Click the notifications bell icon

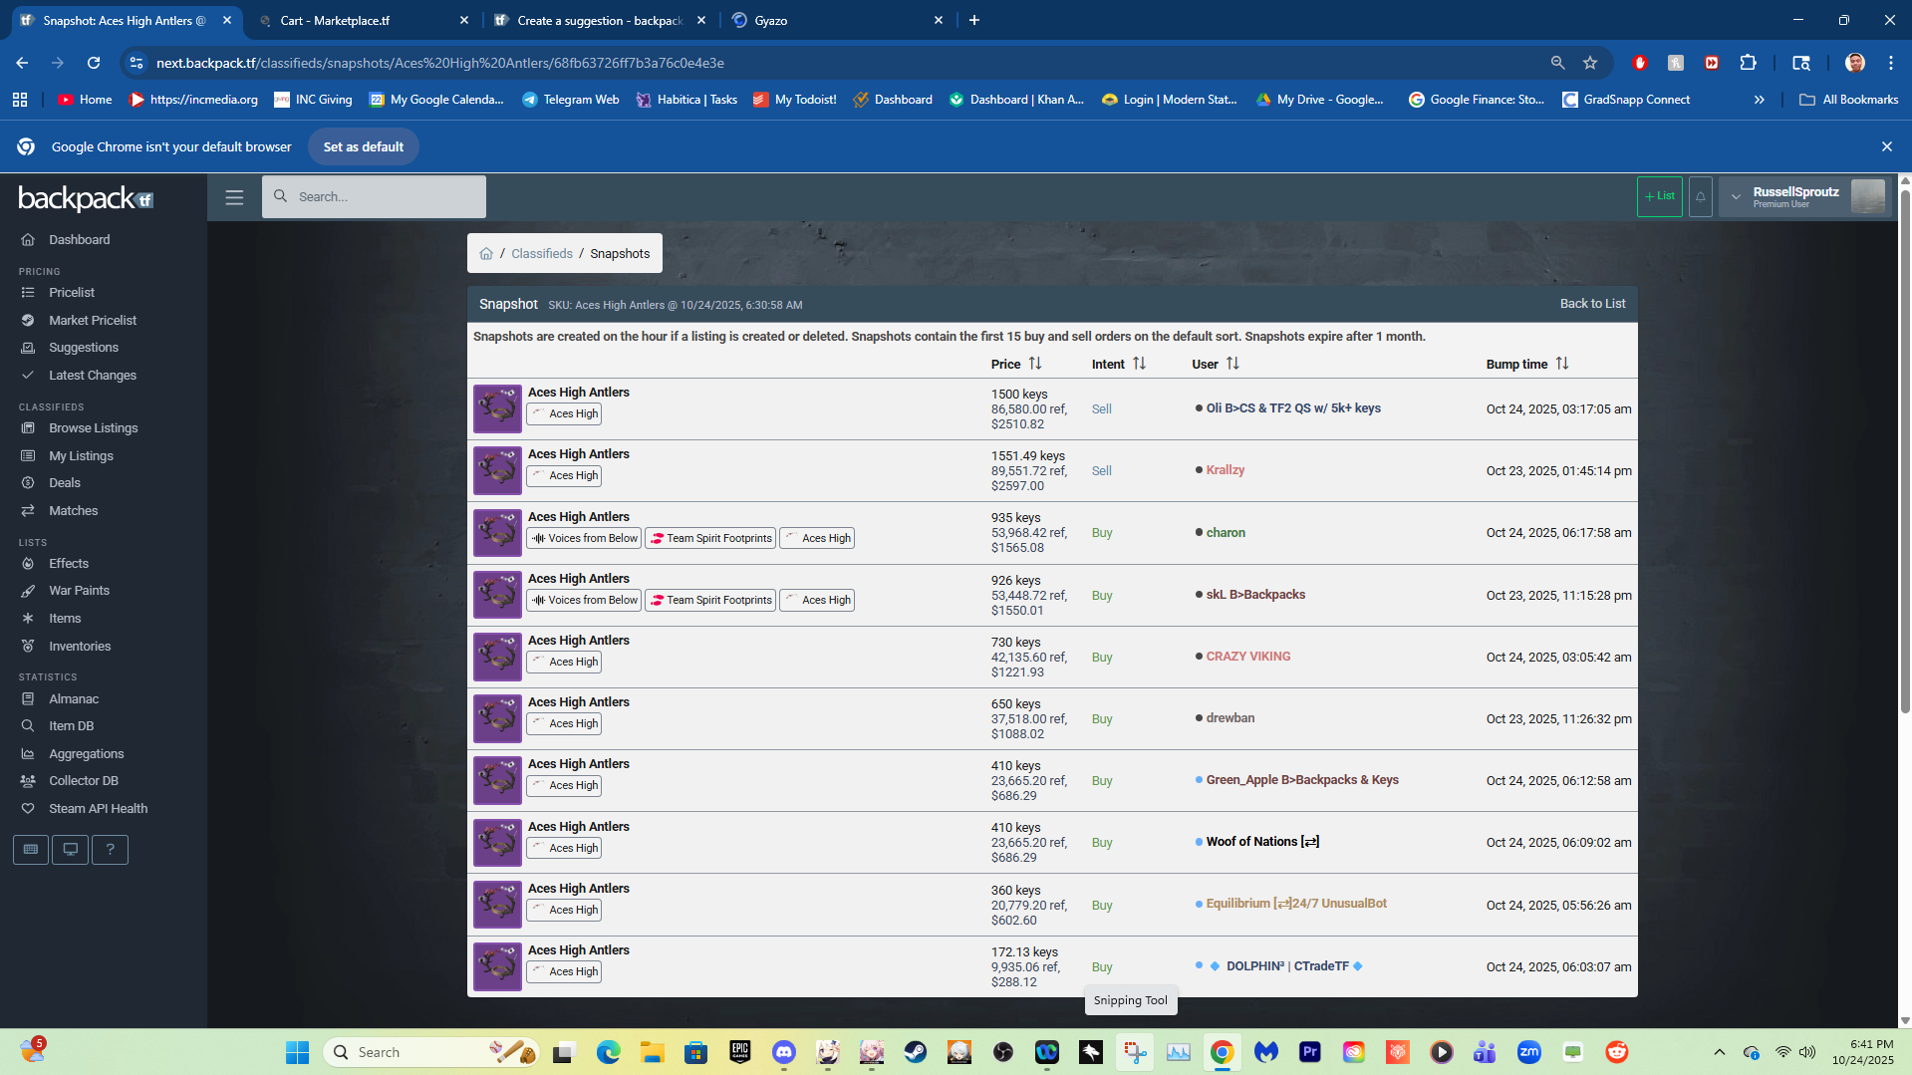click(x=1701, y=197)
